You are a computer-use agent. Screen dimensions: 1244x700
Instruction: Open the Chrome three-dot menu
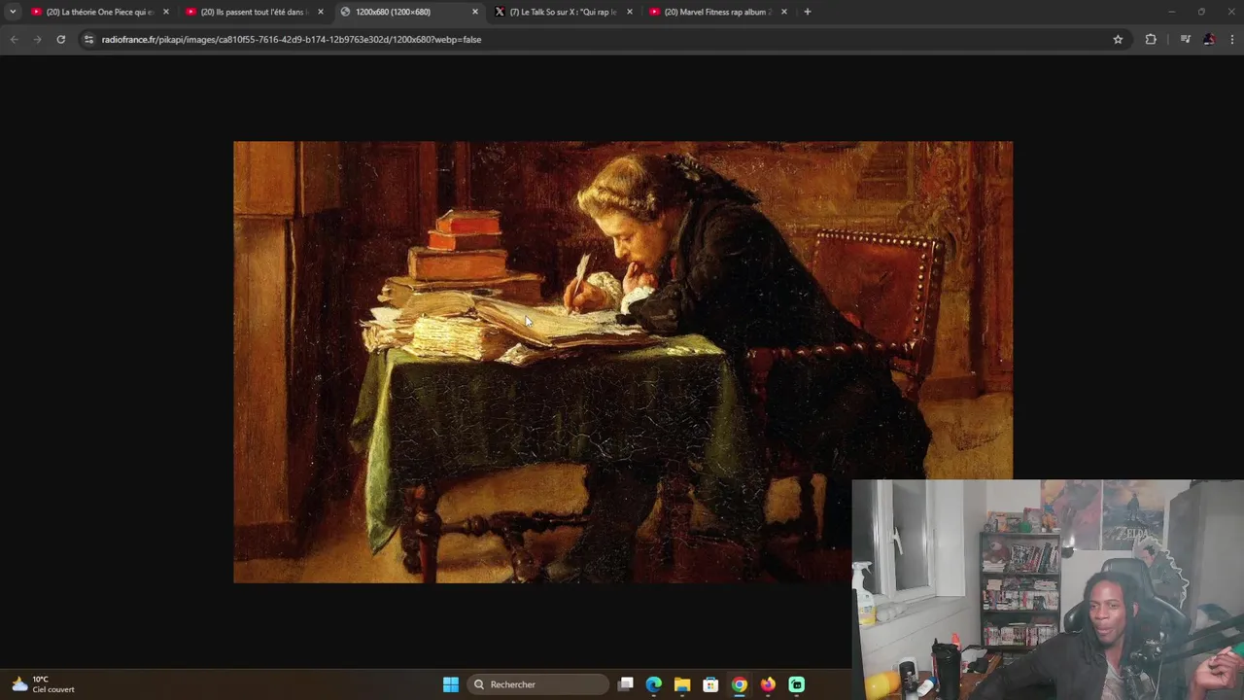click(1232, 39)
